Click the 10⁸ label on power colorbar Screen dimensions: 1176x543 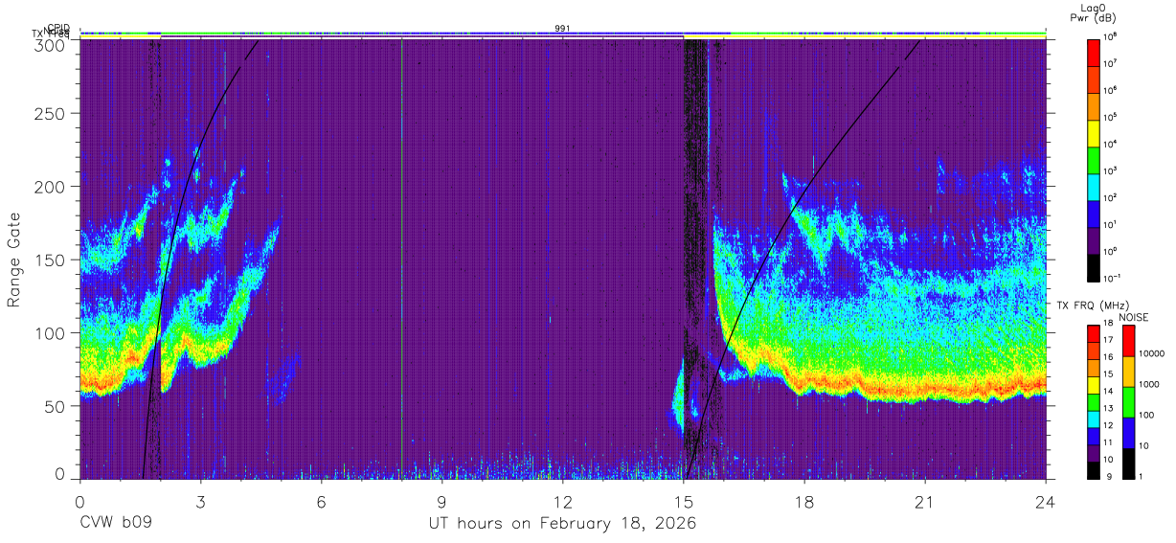point(1111,36)
